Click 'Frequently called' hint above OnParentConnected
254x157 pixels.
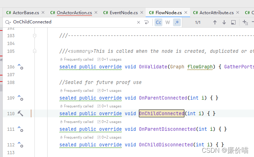pyautogui.click(x=77, y=91)
